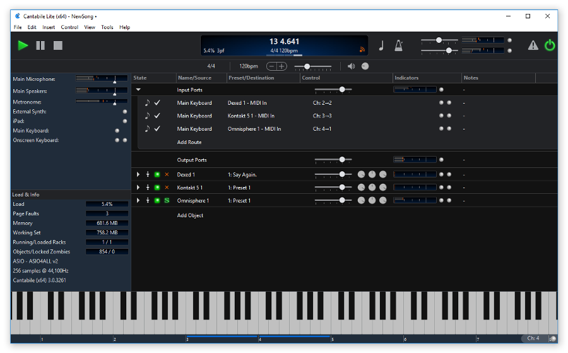This screenshot has width=568, height=353.
Task: Click the 4/4 time signature field
Action: [x=211, y=66]
